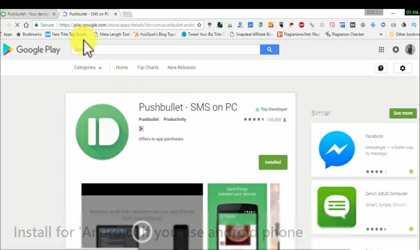Click the green Installed button
Screen dimensions: 420x250
pos(273,162)
